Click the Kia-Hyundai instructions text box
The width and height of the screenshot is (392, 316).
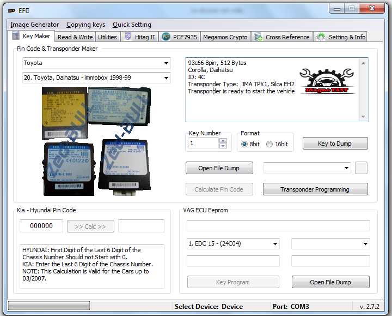click(92, 267)
